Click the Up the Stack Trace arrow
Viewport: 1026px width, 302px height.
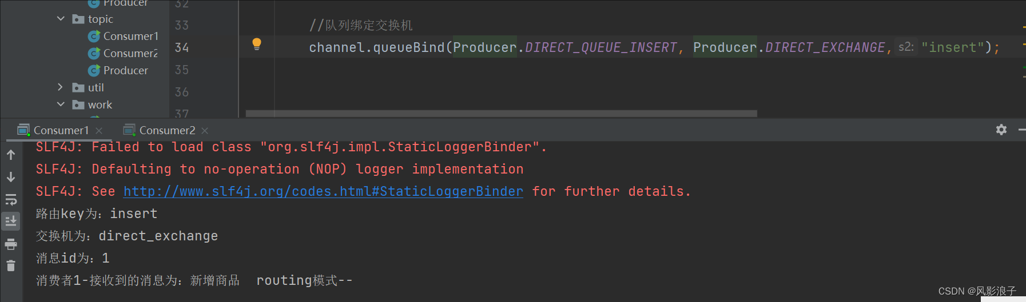pos(11,155)
